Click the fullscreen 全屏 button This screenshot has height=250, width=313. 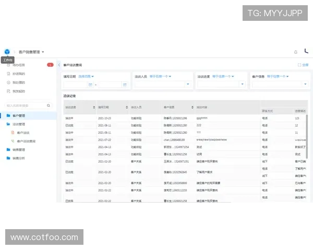pyautogui.click(x=303, y=65)
